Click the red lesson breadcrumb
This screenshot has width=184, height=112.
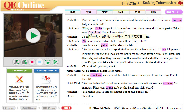[x=66, y=108]
